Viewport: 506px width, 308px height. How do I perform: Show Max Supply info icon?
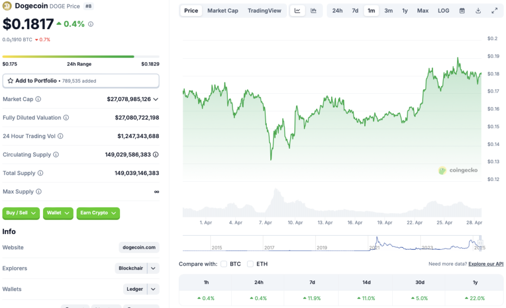[39, 192]
